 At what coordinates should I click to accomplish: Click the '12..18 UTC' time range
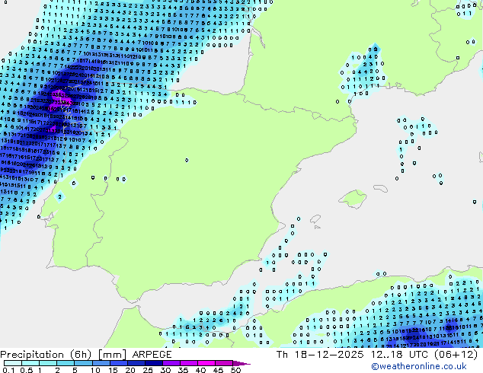[x=399, y=354]
